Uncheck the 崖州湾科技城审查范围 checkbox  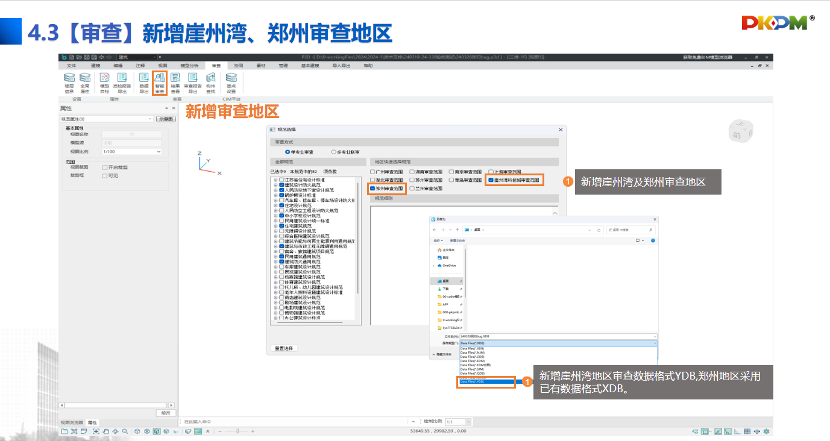pos(491,180)
